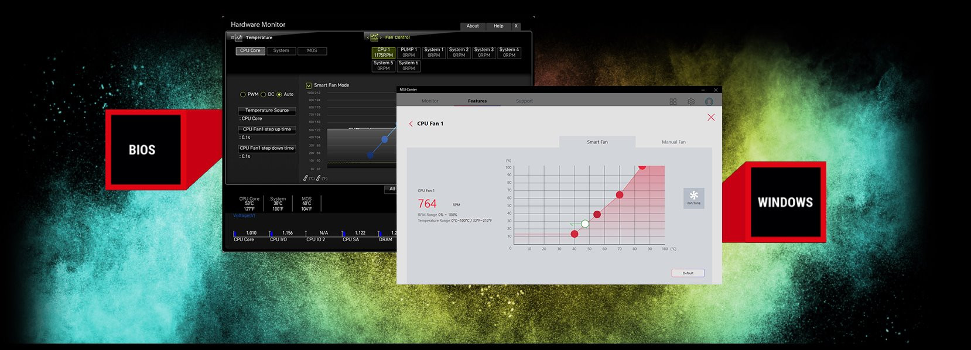This screenshot has width=971, height=350.
Task: Click the fan curve point at 70°C
Action: coord(620,195)
